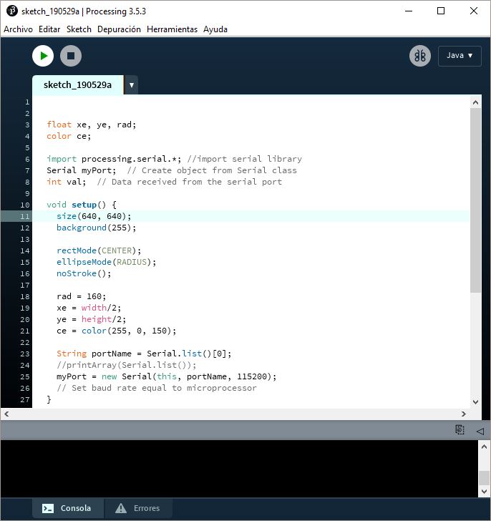The width and height of the screenshot is (491, 521).
Task: Switch to the Errores tab
Action: click(x=139, y=508)
